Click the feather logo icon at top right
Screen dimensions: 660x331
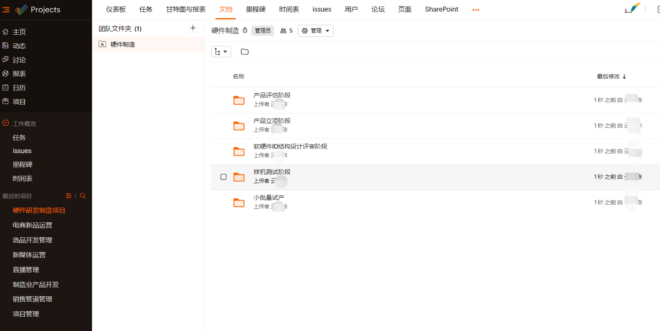(632, 9)
